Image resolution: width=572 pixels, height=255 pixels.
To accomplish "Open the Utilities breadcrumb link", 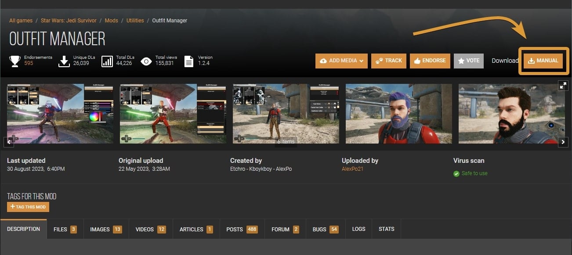I will click(x=135, y=21).
